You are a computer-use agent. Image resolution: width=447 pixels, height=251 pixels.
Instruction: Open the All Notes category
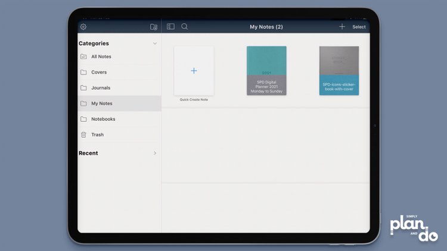click(x=119, y=57)
